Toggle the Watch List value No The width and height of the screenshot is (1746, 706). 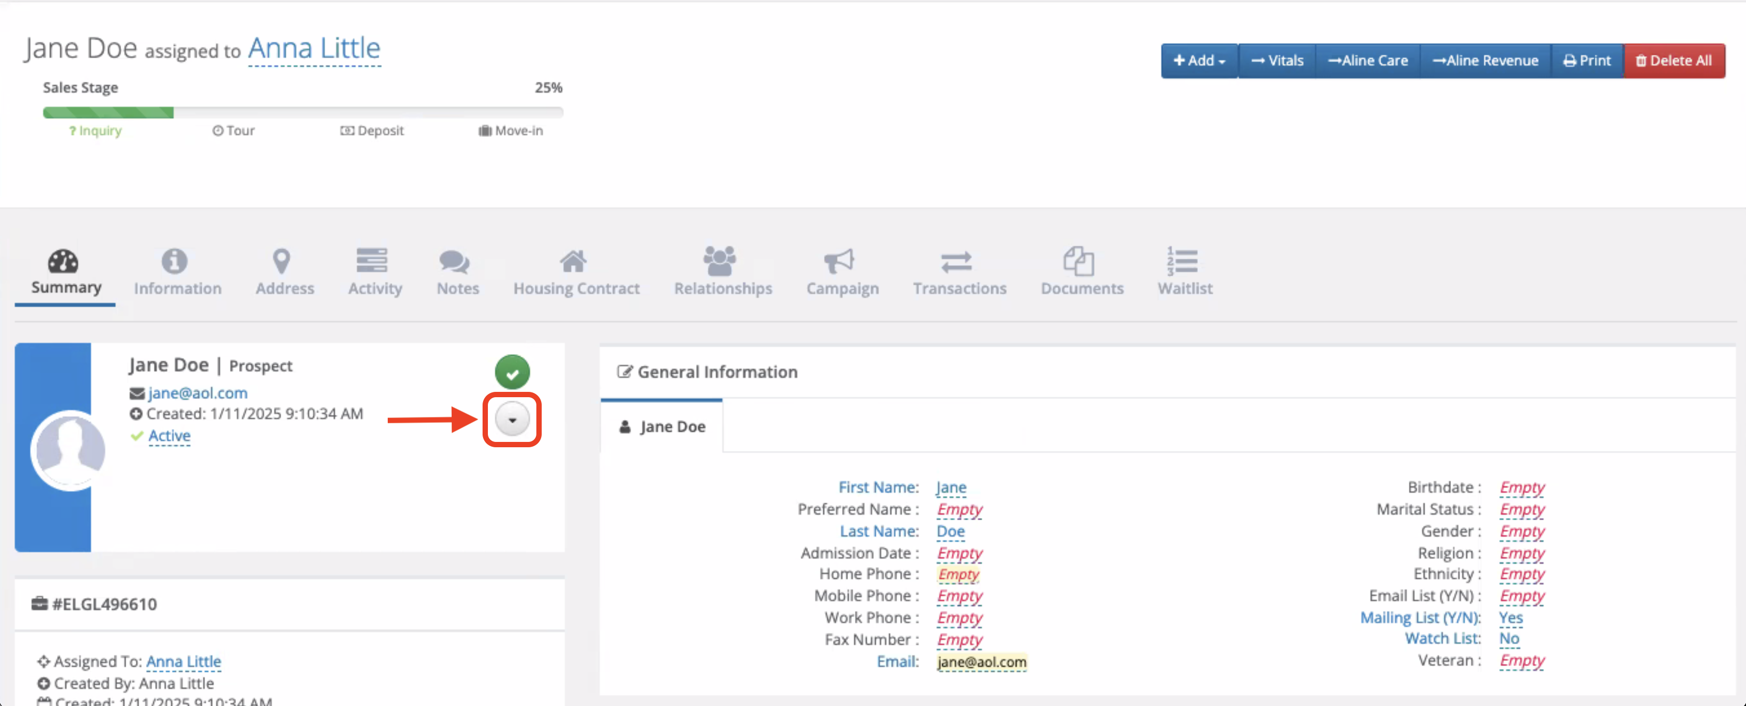point(1509,638)
